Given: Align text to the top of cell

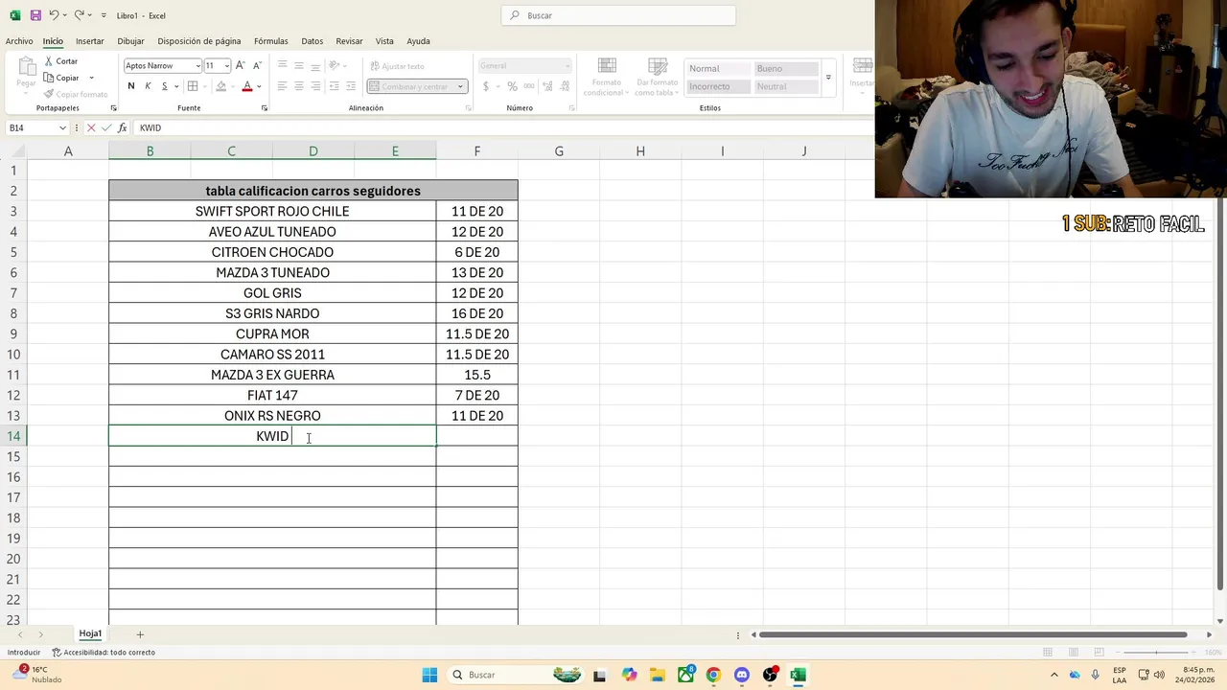Looking at the screenshot, I should point(282,65).
